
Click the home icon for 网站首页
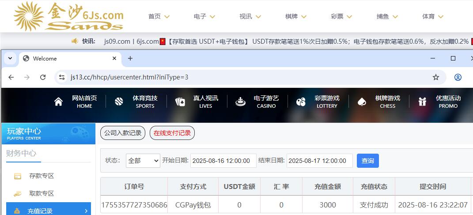pos(58,102)
